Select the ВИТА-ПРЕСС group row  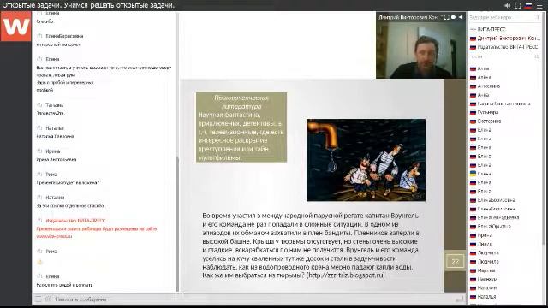(x=504, y=29)
